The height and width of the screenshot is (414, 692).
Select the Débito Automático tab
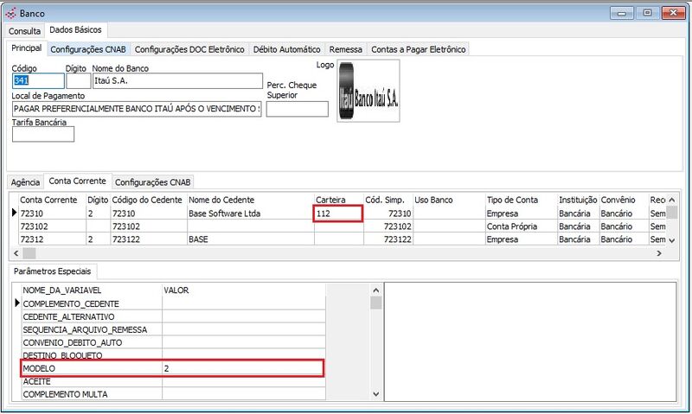287,49
